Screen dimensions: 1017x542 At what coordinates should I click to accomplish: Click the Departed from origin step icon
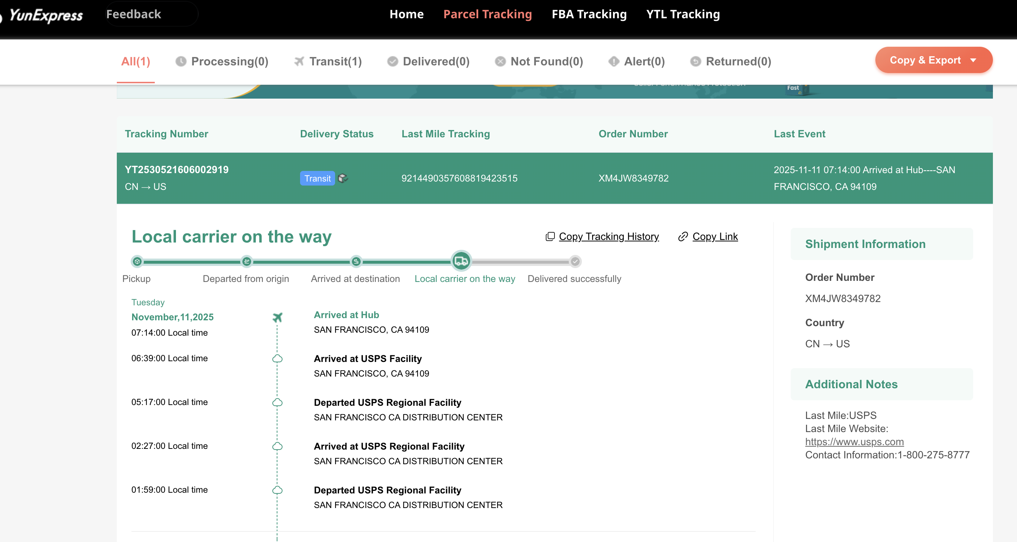(247, 262)
